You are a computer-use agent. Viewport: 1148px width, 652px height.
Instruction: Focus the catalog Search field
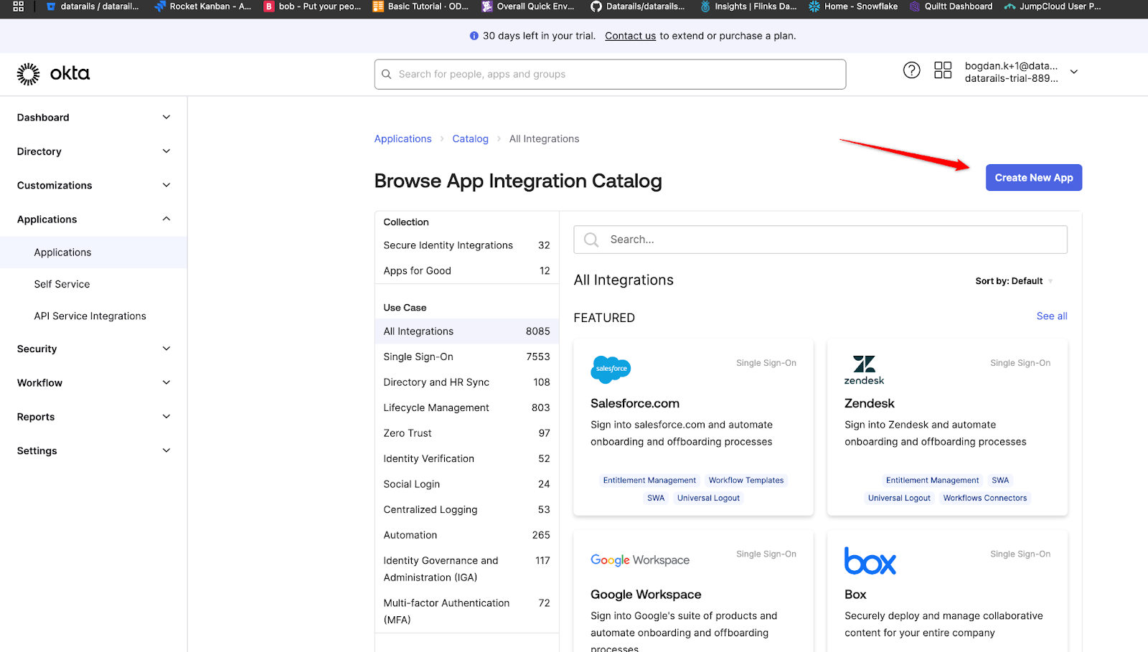[820, 240]
